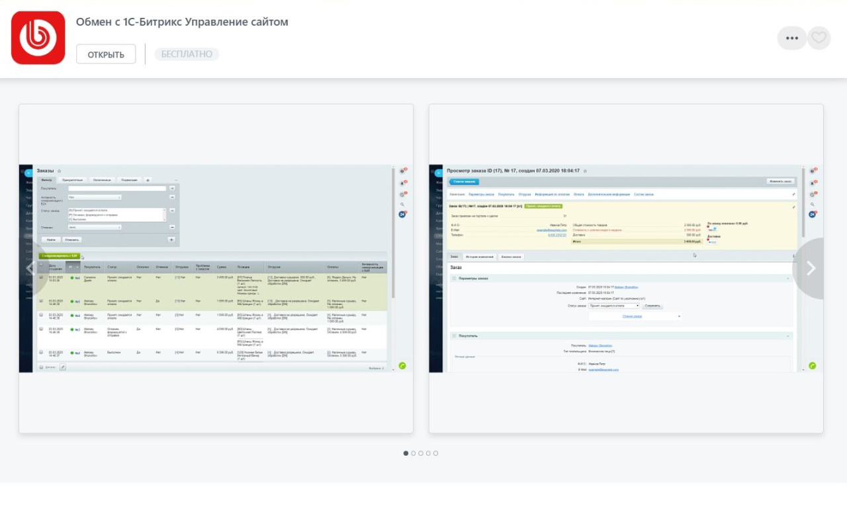
Task: Switch to the История изменений tab
Action: tap(480, 256)
